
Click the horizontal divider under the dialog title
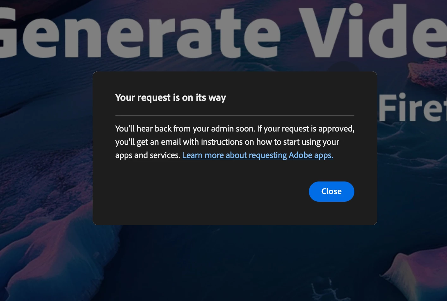pos(235,116)
